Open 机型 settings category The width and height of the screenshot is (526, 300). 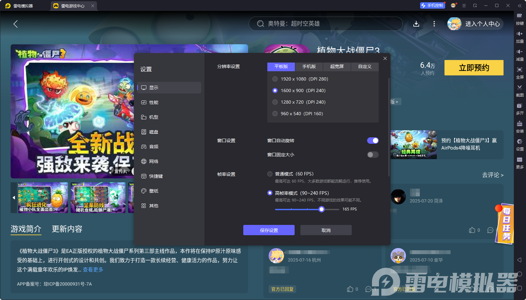click(169, 117)
